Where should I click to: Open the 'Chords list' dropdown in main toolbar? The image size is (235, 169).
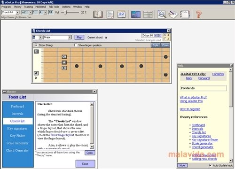click(17, 12)
